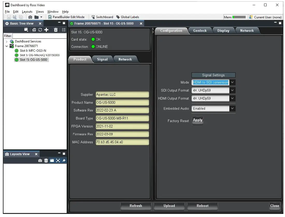Enable PanelBuilder Edit Mode
This screenshot has height=217, width=285.
pyautogui.click(x=66, y=17)
